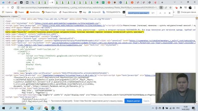
Task: Open the Chrome window from the taskbar
Action: coord(46,108)
